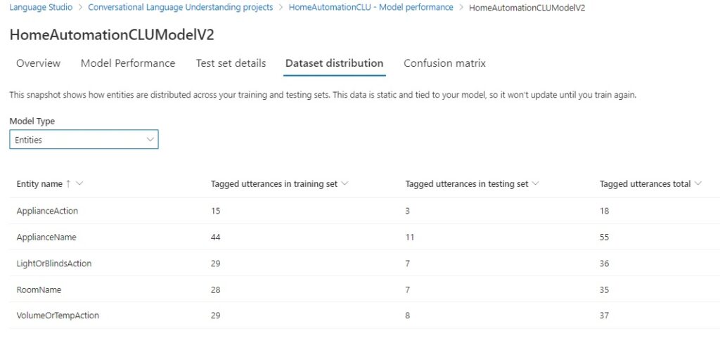Sort ascending arrow beside Entity name
The image size is (720, 338).
[68, 184]
